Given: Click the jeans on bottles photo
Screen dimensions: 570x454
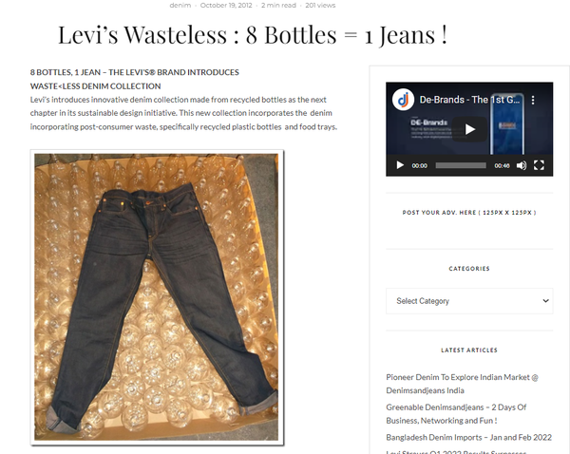Looking at the screenshot, I should (x=157, y=297).
